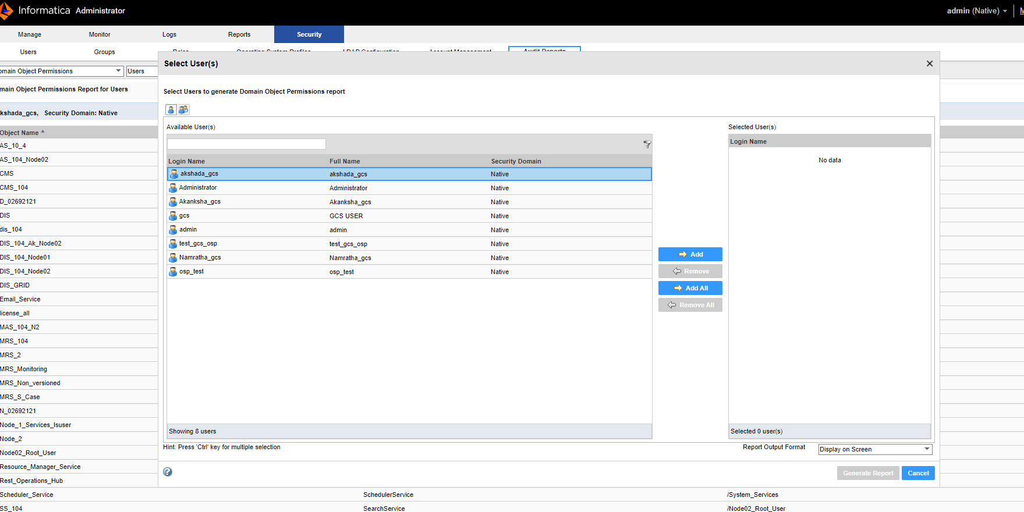Click user icon beside Namratha_gcs login
Screen dimensions: 1024x512
(x=173, y=258)
